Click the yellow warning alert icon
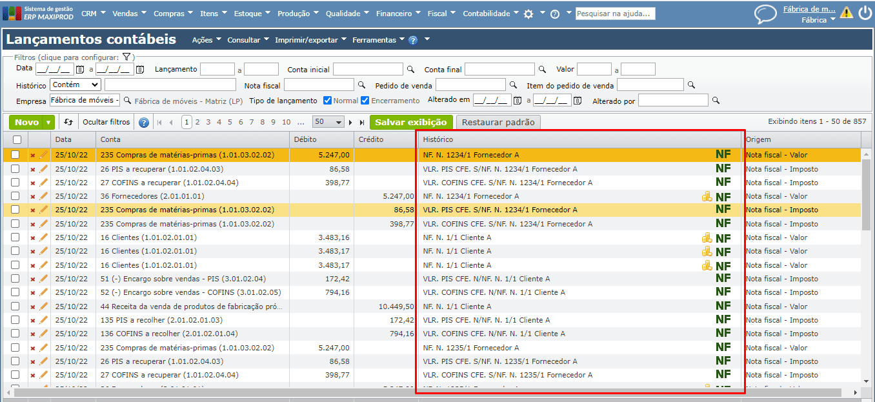Screen dimensions: 875x402 [x=846, y=13]
